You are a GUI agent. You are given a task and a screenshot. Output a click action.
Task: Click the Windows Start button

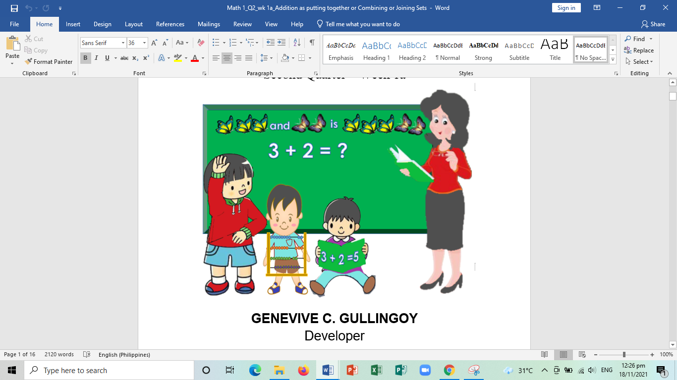[x=12, y=370]
